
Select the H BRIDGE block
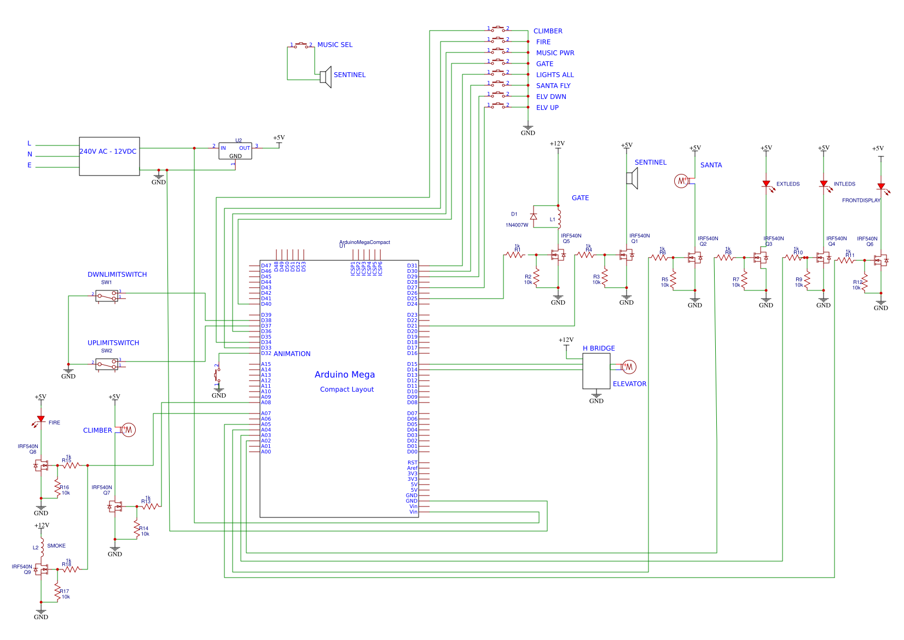596,371
